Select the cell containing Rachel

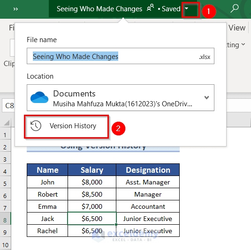pos(47,231)
